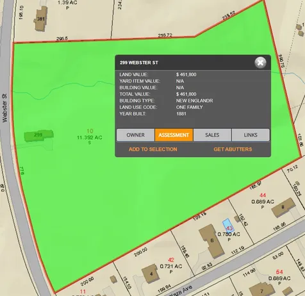Select the Assessment tab
This screenshot has height=296, width=305.
(x=174, y=135)
